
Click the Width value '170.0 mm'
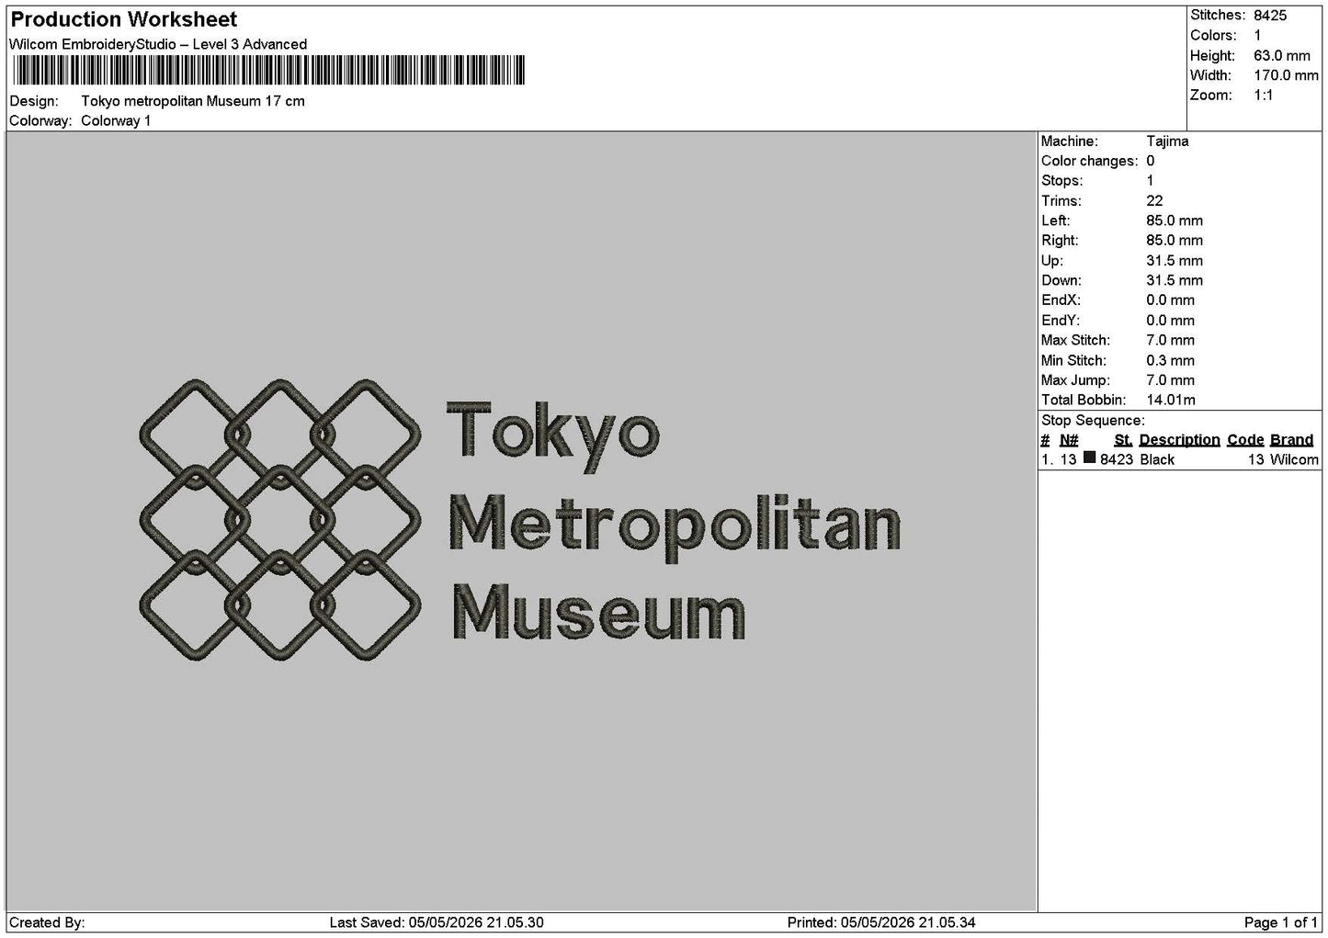(1286, 75)
